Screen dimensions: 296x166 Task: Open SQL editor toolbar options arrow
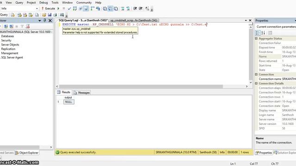pyautogui.click(x=152, y=10)
